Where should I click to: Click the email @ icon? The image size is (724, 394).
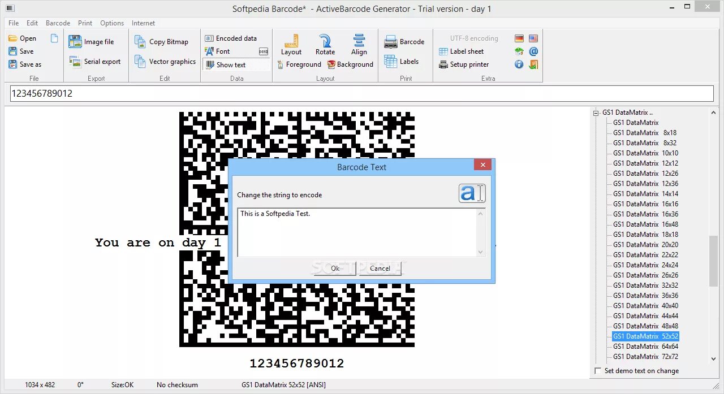[x=533, y=51]
